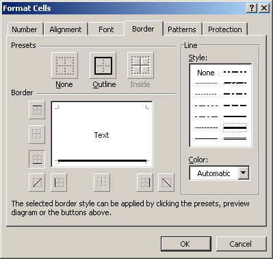
Task: Select the double line style
Action: [235, 138]
